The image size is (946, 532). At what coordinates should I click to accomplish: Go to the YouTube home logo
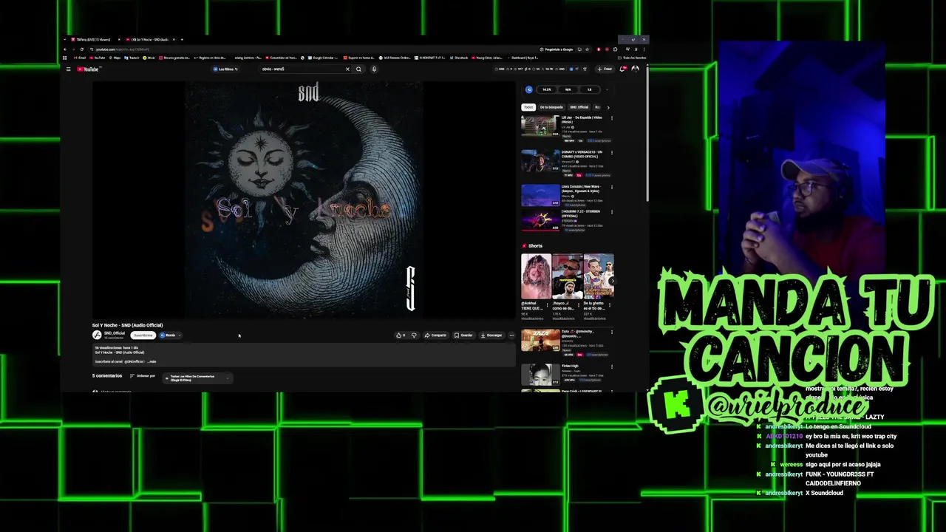88,69
